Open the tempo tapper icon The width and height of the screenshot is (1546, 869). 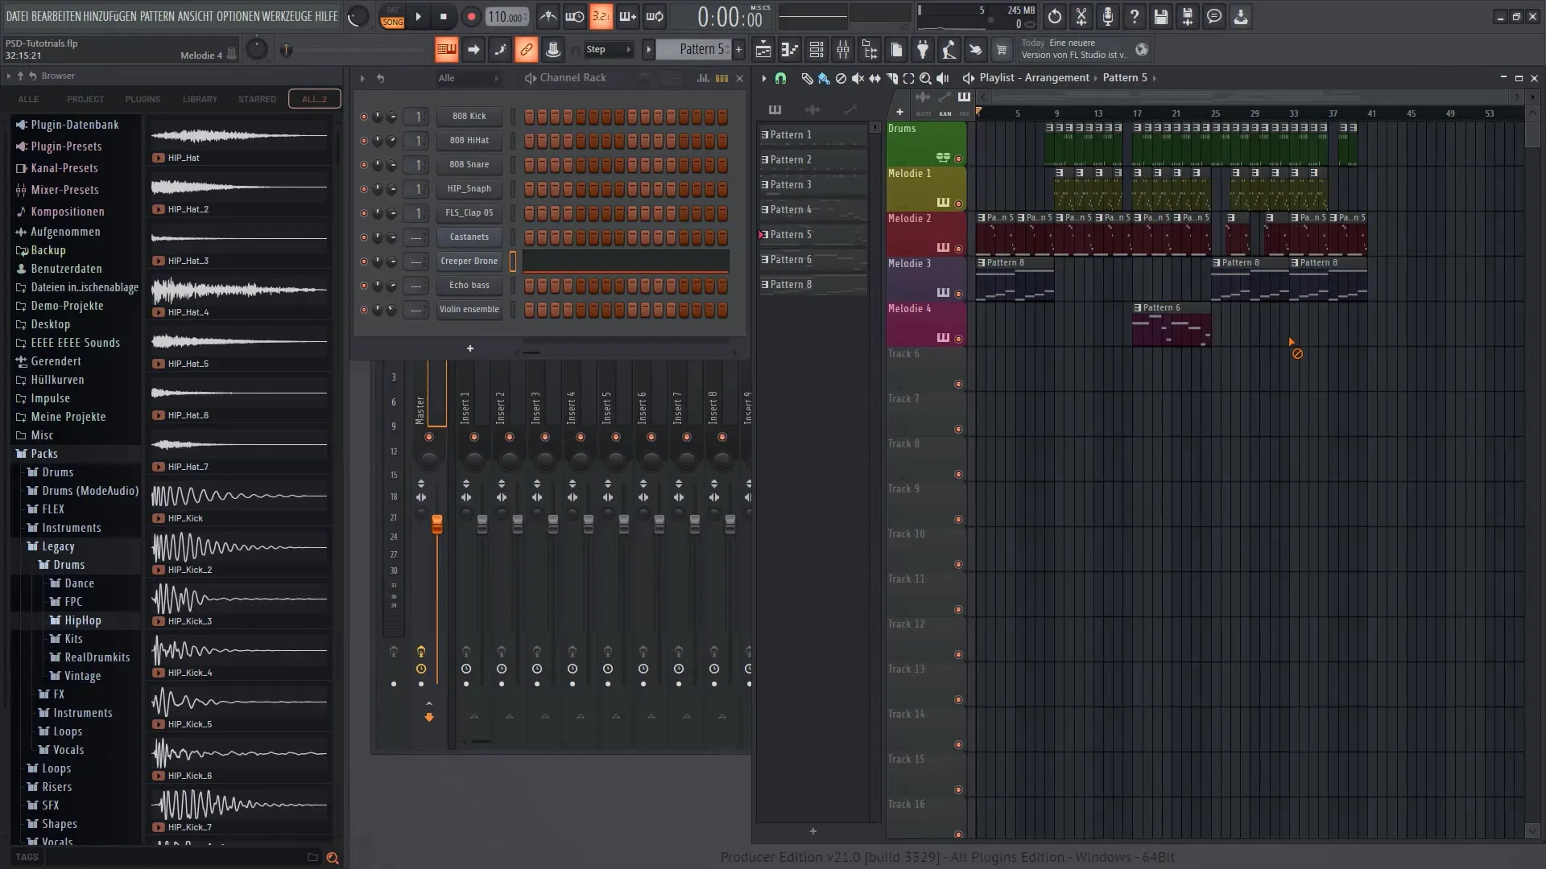[x=949, y=50]
